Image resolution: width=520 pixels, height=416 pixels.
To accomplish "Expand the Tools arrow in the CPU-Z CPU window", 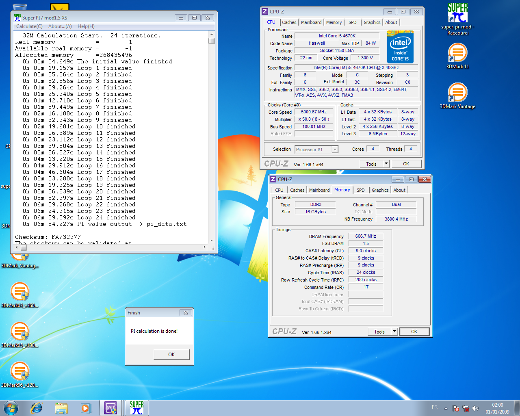I will coord(386,164).
